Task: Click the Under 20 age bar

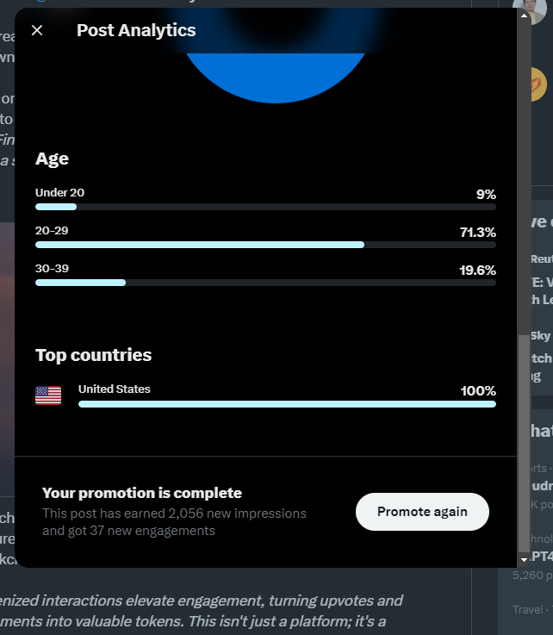Action: 265,207
